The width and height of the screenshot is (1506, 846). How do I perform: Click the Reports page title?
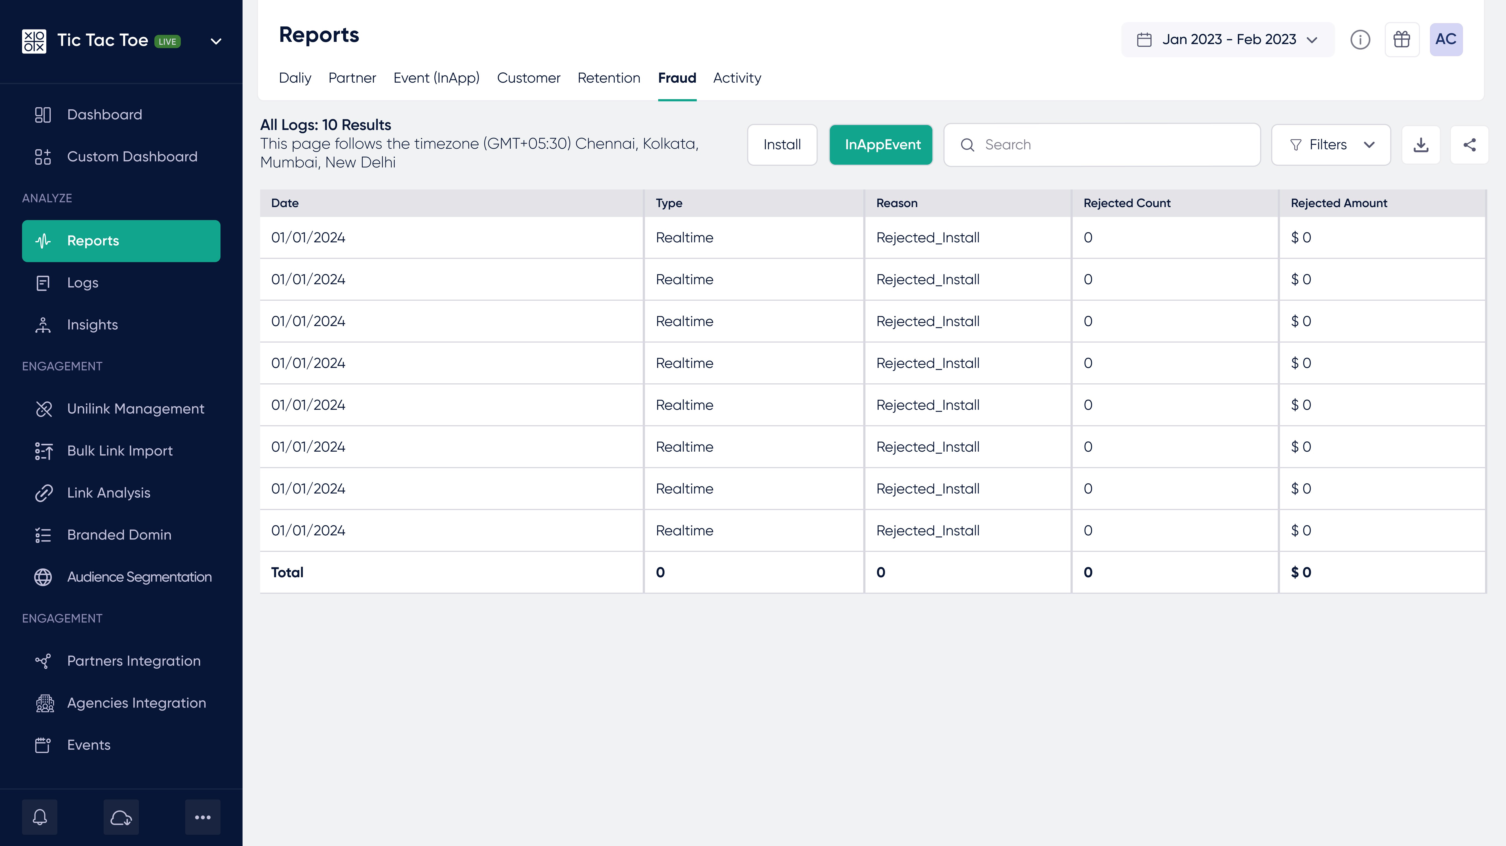[319, 35]
